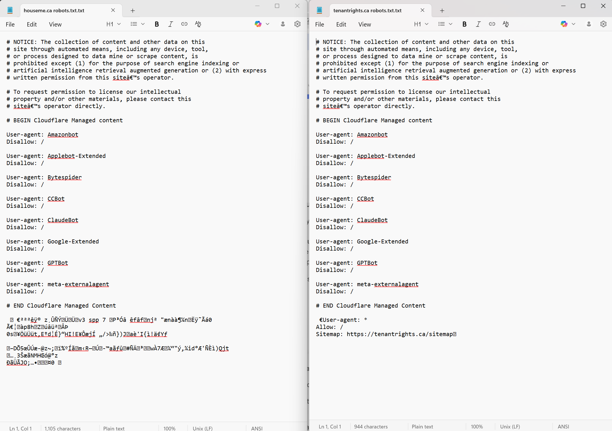Open View menu in tenantrights.ca window

pyautogui.click(x=364, y=25)
